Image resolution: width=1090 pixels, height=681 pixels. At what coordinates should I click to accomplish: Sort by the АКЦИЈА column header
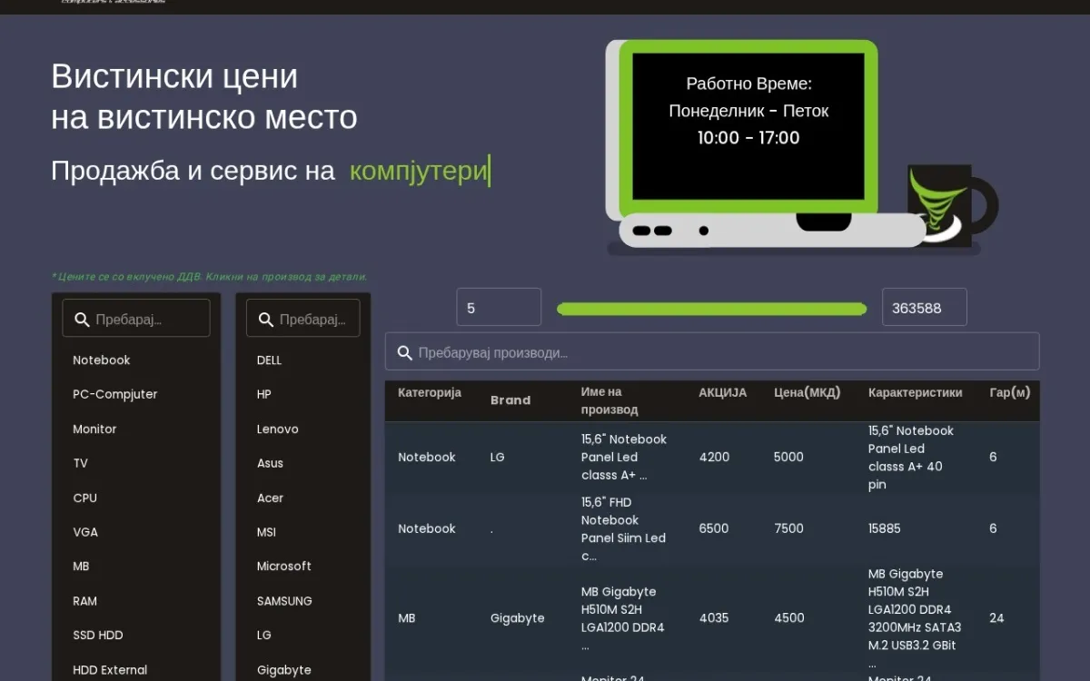(x=723, y=392)
